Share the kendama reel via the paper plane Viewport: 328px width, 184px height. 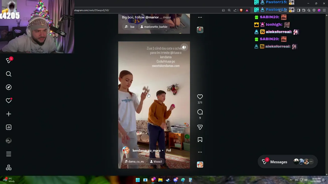(200, 127)
